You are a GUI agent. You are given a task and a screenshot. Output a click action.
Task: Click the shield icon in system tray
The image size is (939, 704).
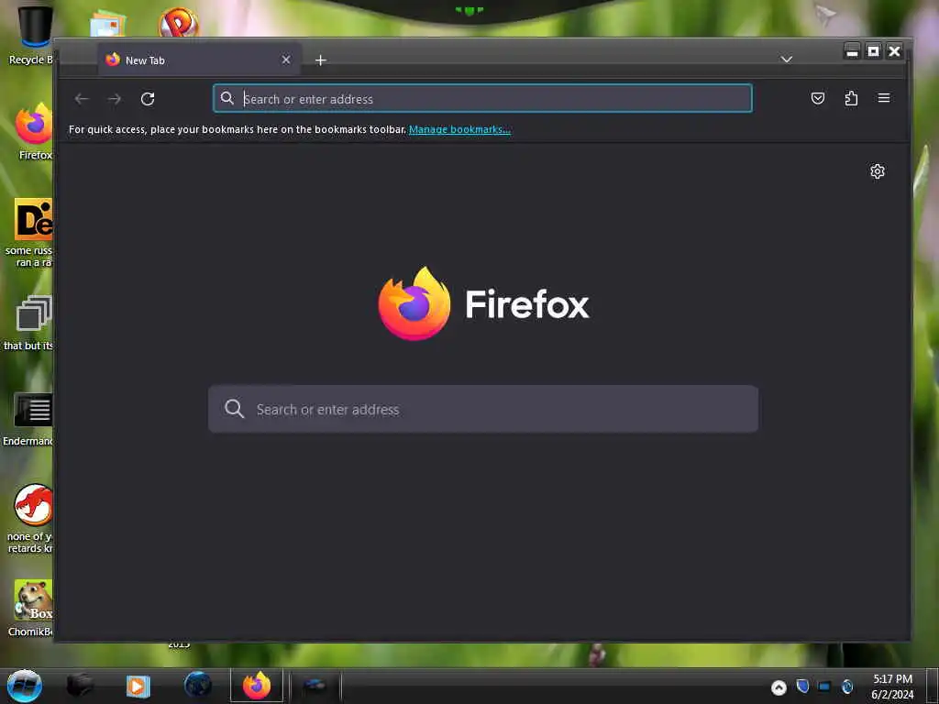pos(802,686)
